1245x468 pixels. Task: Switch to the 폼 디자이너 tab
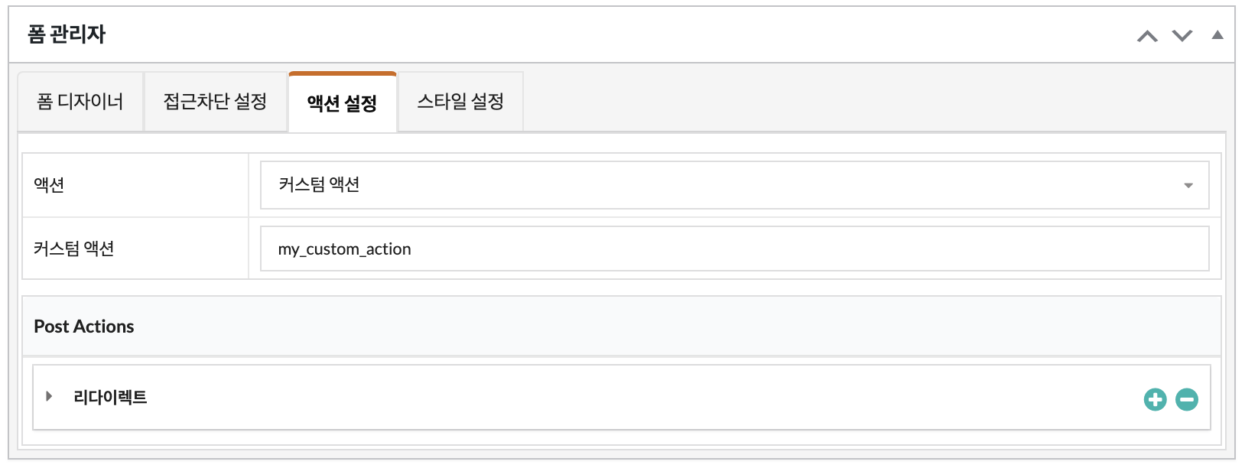pyautogui.click(x=80, y=102)
